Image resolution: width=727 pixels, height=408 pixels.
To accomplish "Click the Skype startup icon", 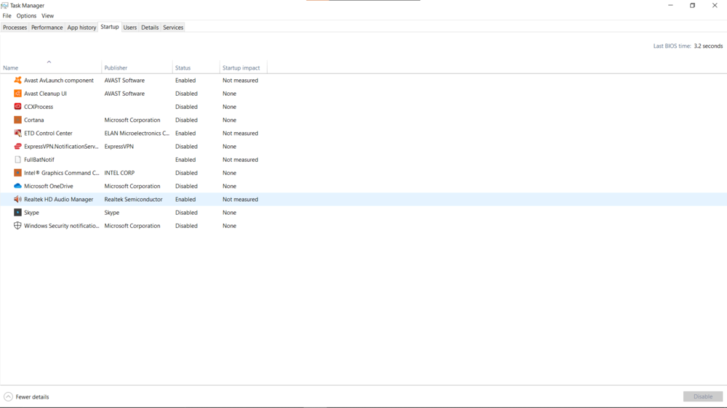I will [17, 213].
